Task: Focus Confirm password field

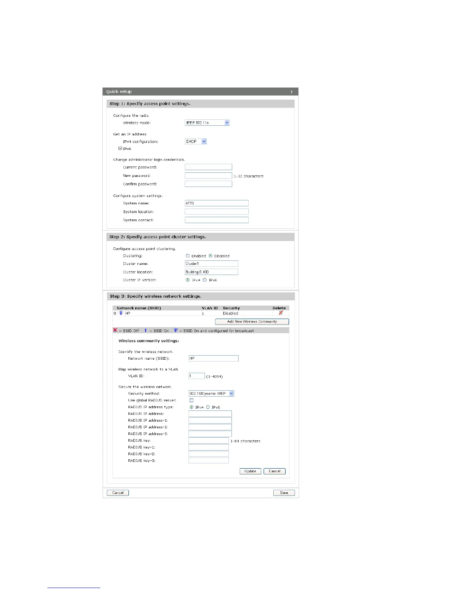Action: 208,184
